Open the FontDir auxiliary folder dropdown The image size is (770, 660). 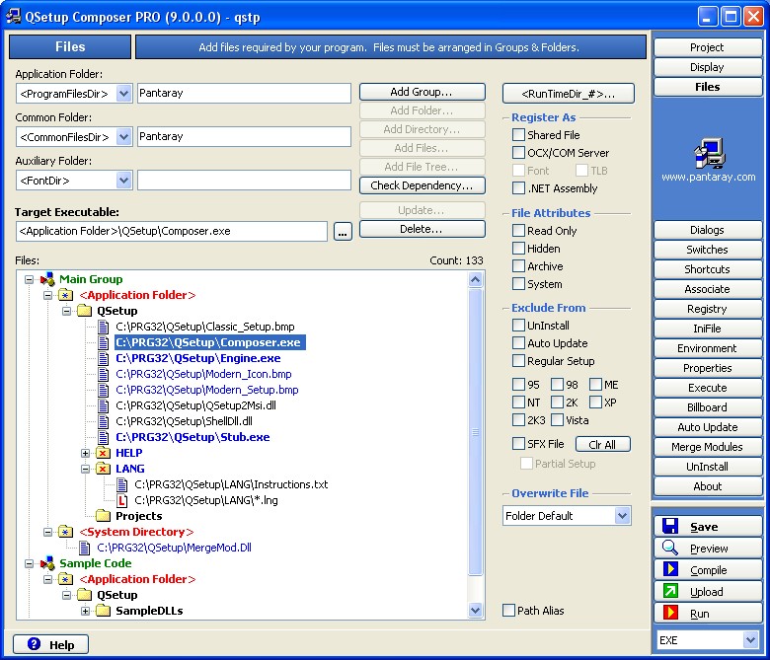coord(123,181)
